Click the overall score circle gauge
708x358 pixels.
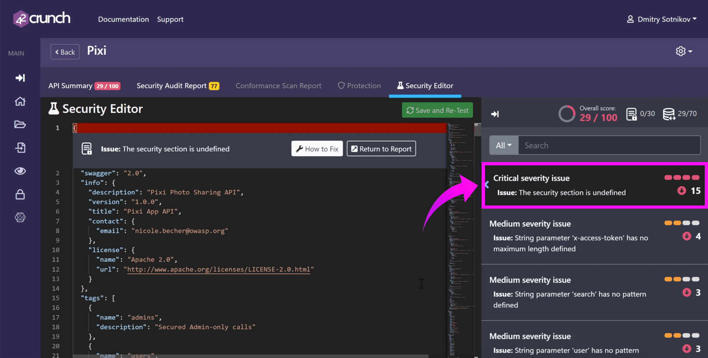tap(567, 114)
